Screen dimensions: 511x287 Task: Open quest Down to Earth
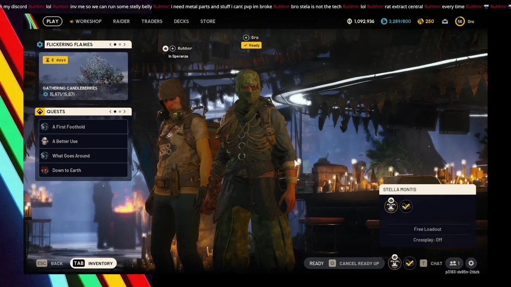[83, 170]
